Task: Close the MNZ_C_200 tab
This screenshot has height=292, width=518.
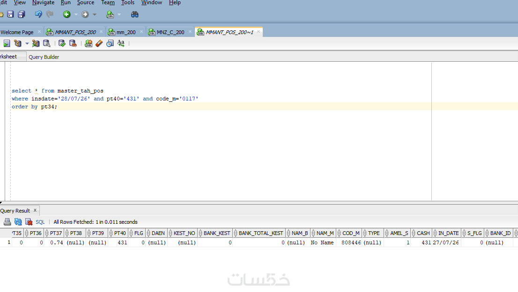Action: (x=190, y=32)
